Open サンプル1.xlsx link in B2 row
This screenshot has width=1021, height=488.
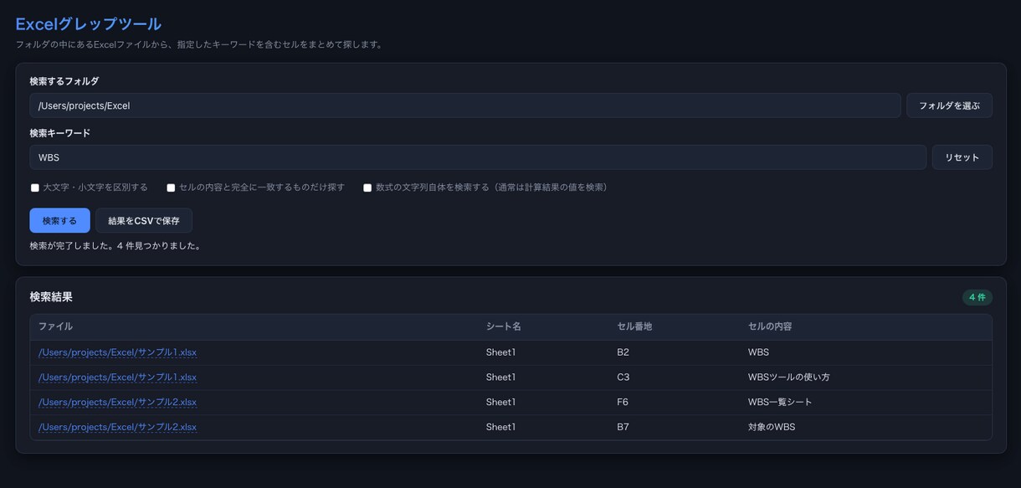[x=117, y=352]
